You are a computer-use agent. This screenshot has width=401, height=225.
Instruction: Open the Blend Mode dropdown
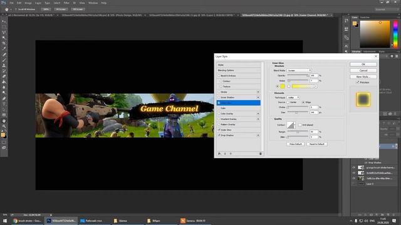[x=299, y=71]
